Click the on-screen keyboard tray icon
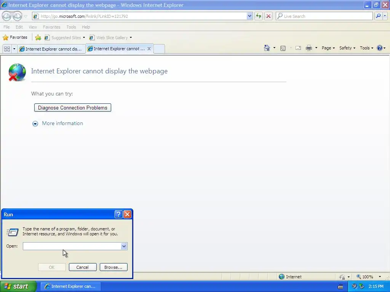390x292 pixels. (x=341, y=287)
